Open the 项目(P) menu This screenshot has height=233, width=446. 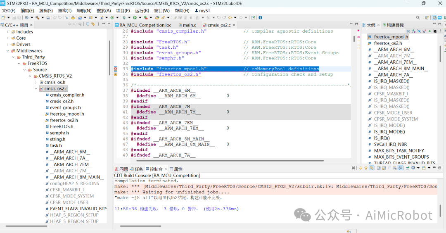click(x=123, y=10)
